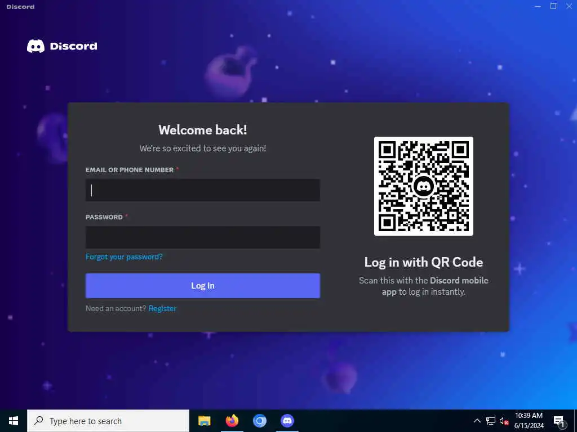Viewport: 577px width, 432px height.
Task: Open the Windows Start menu
Action: [x=14, y=421]
